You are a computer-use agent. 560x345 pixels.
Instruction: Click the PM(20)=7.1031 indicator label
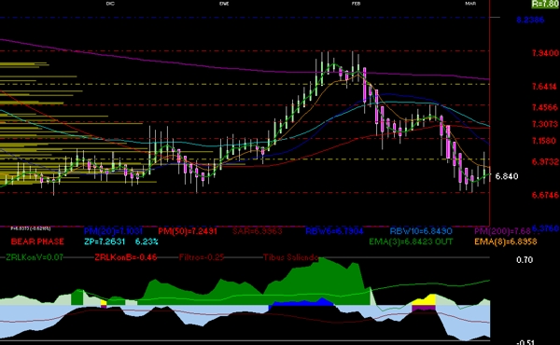[113, 231]
